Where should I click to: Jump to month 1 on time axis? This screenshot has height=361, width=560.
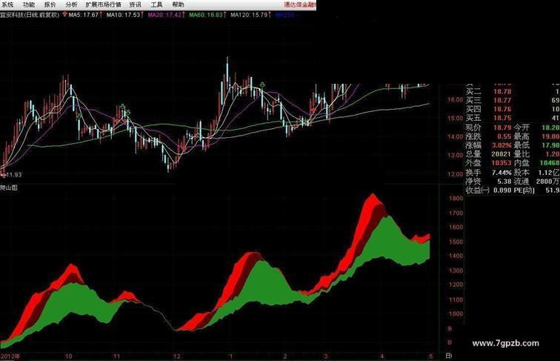point(230,357)
